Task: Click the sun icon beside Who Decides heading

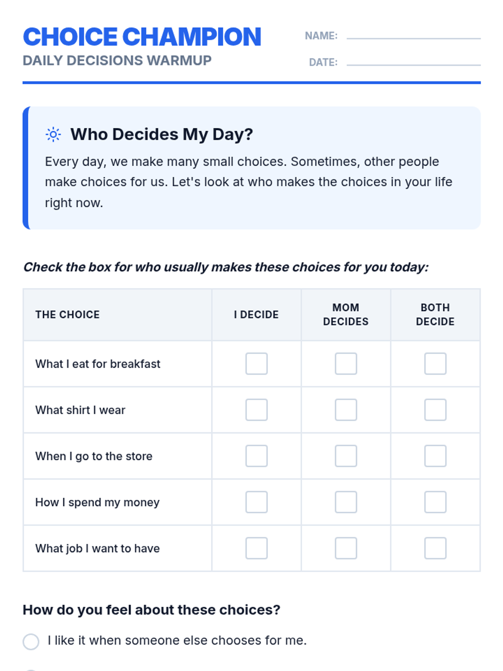Action: pos(53,135)
